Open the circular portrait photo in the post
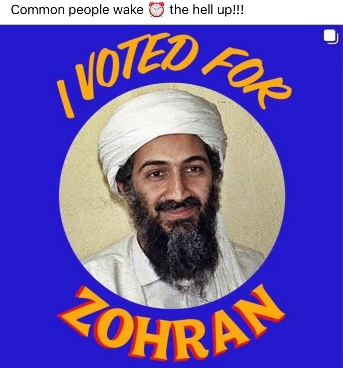Screen dimensions: 343x368 pos(172,195)
